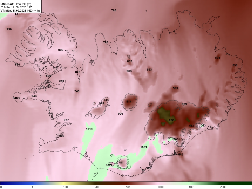Click the 637 height label
This screenshot has height=189, width=252.
pyautogui.click(x=130, y=61)
